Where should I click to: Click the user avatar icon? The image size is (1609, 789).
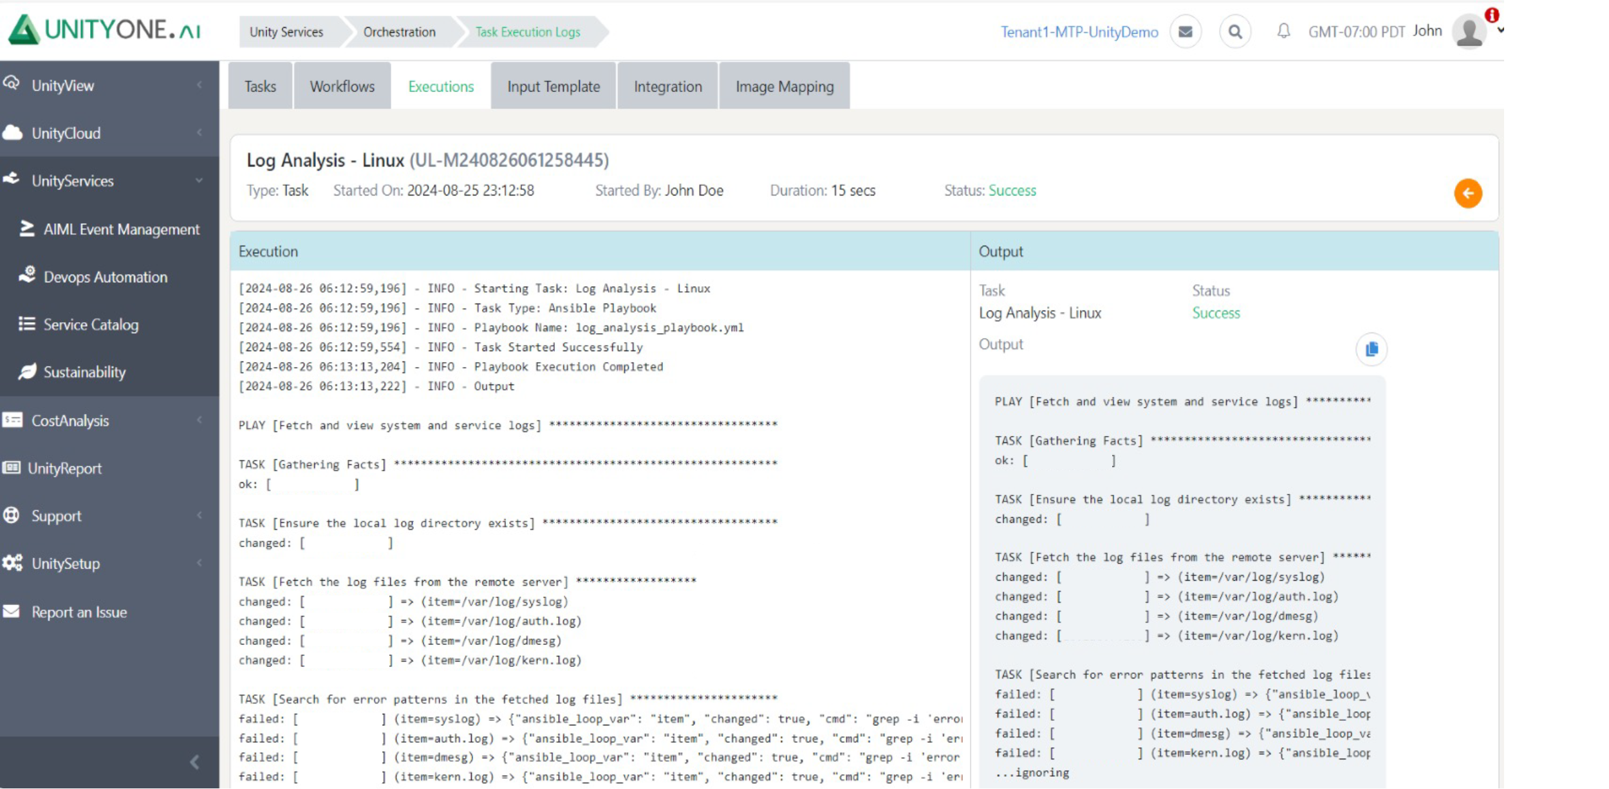pos(1469,32)
